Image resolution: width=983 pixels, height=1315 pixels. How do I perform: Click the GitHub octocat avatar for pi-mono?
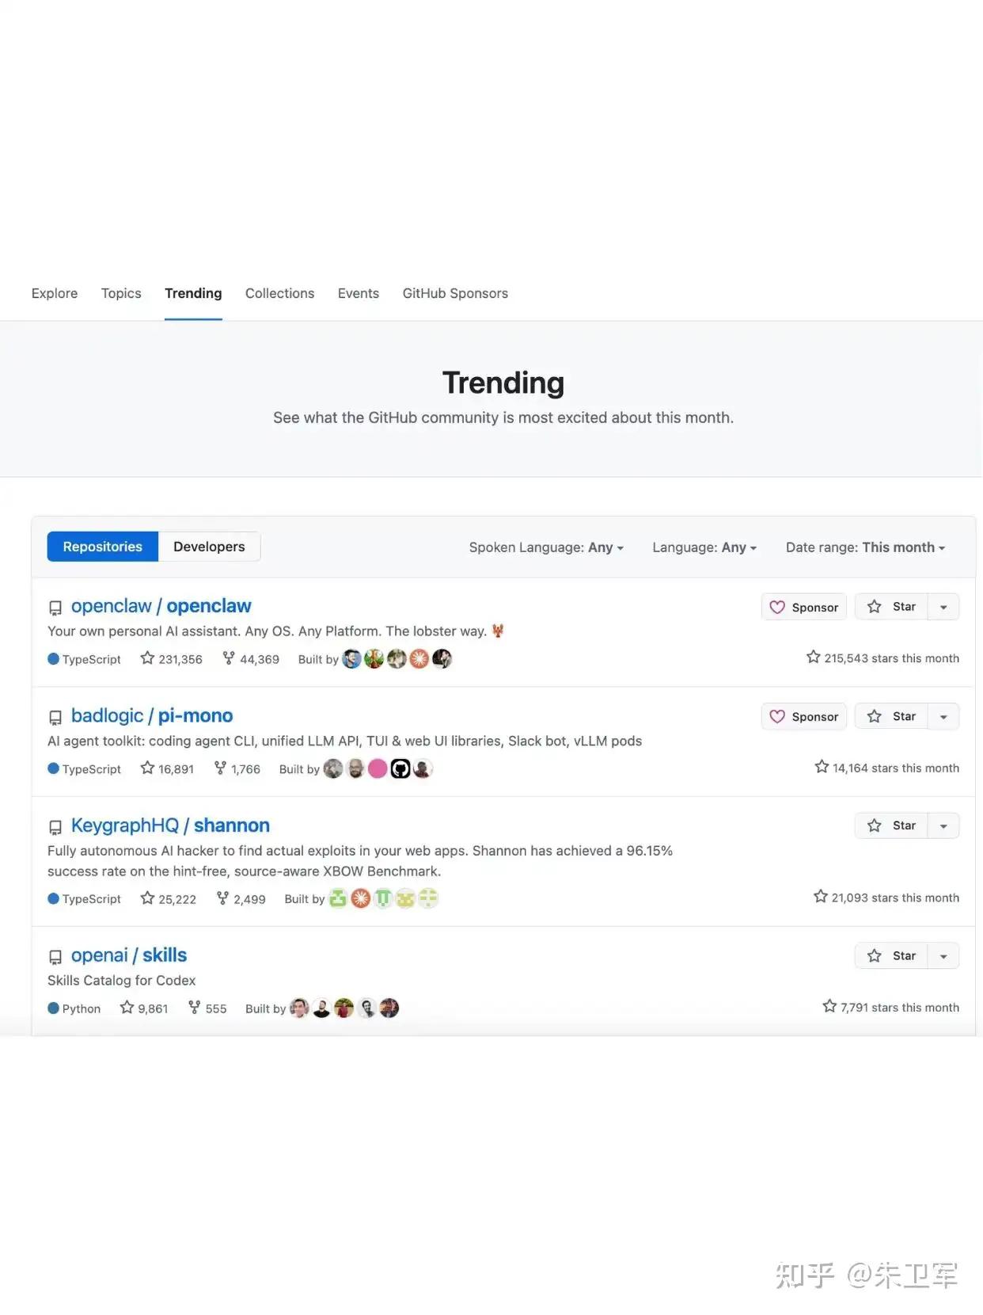400,768
